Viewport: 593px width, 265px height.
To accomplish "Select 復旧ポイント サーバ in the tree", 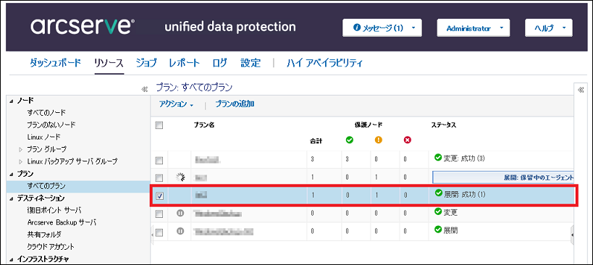I will point(54,210).
